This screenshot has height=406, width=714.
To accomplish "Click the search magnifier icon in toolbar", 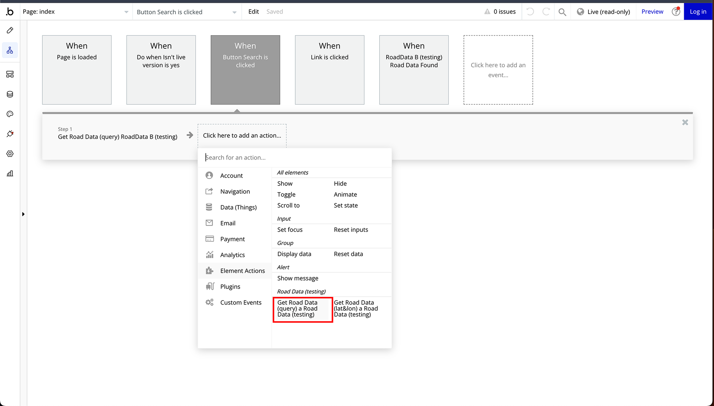I will tap(563, 11).
